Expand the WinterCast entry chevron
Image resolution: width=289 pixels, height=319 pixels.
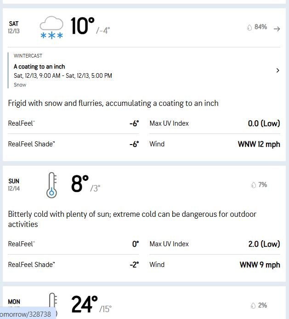pos(278,70)
